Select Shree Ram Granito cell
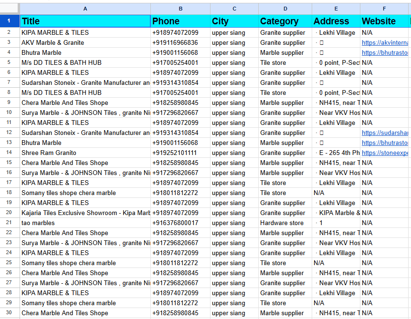This screenshot has height=319, width=411. (x=85, y=153)
